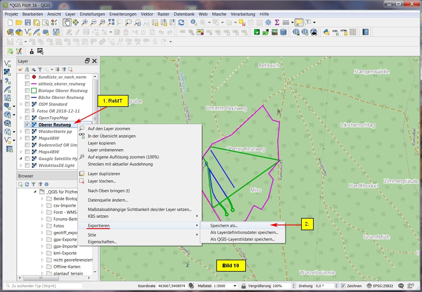Uncheck the Oberer Reutweg layer checkbox
This screenshot has height=292, width=422.
tap(27, 124)
